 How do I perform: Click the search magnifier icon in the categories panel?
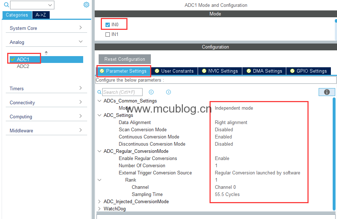(6, 5)
